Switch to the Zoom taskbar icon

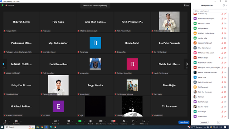pyautogui.click(x=47, y=127)
